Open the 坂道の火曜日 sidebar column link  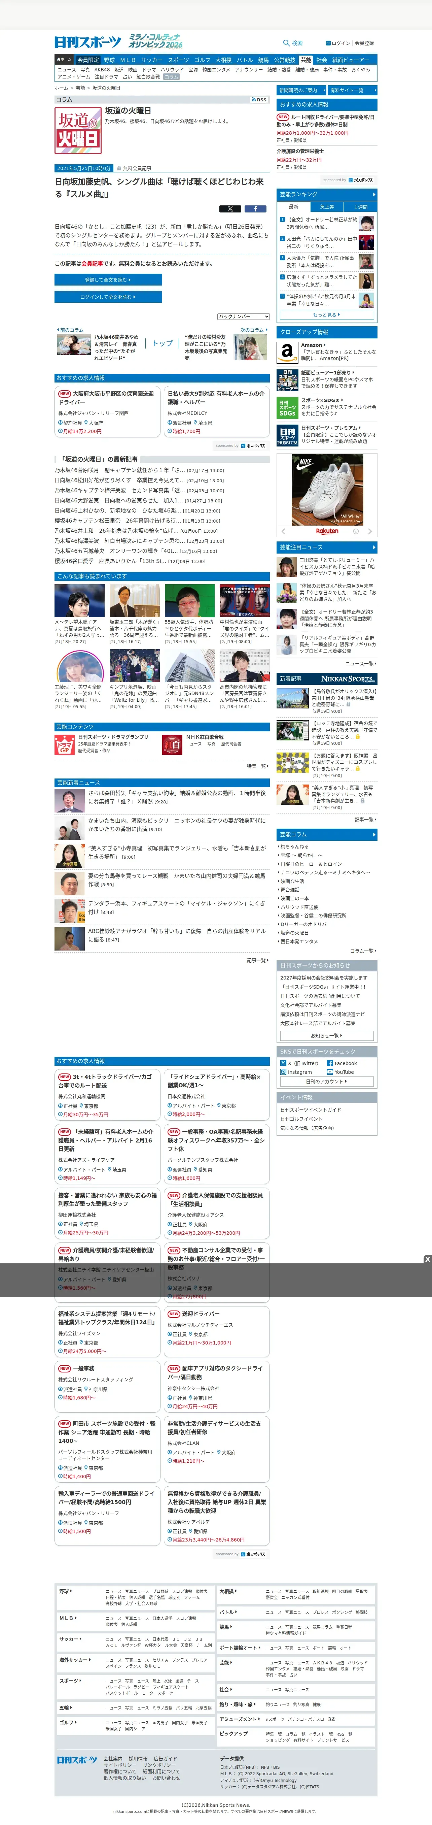(x=295, y=932)
